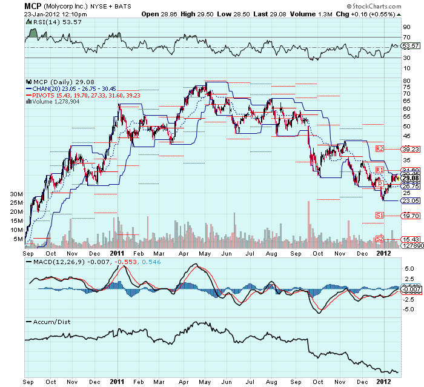Open the StockCharts.com link
The image size is (424, 387).
(377, 6)
